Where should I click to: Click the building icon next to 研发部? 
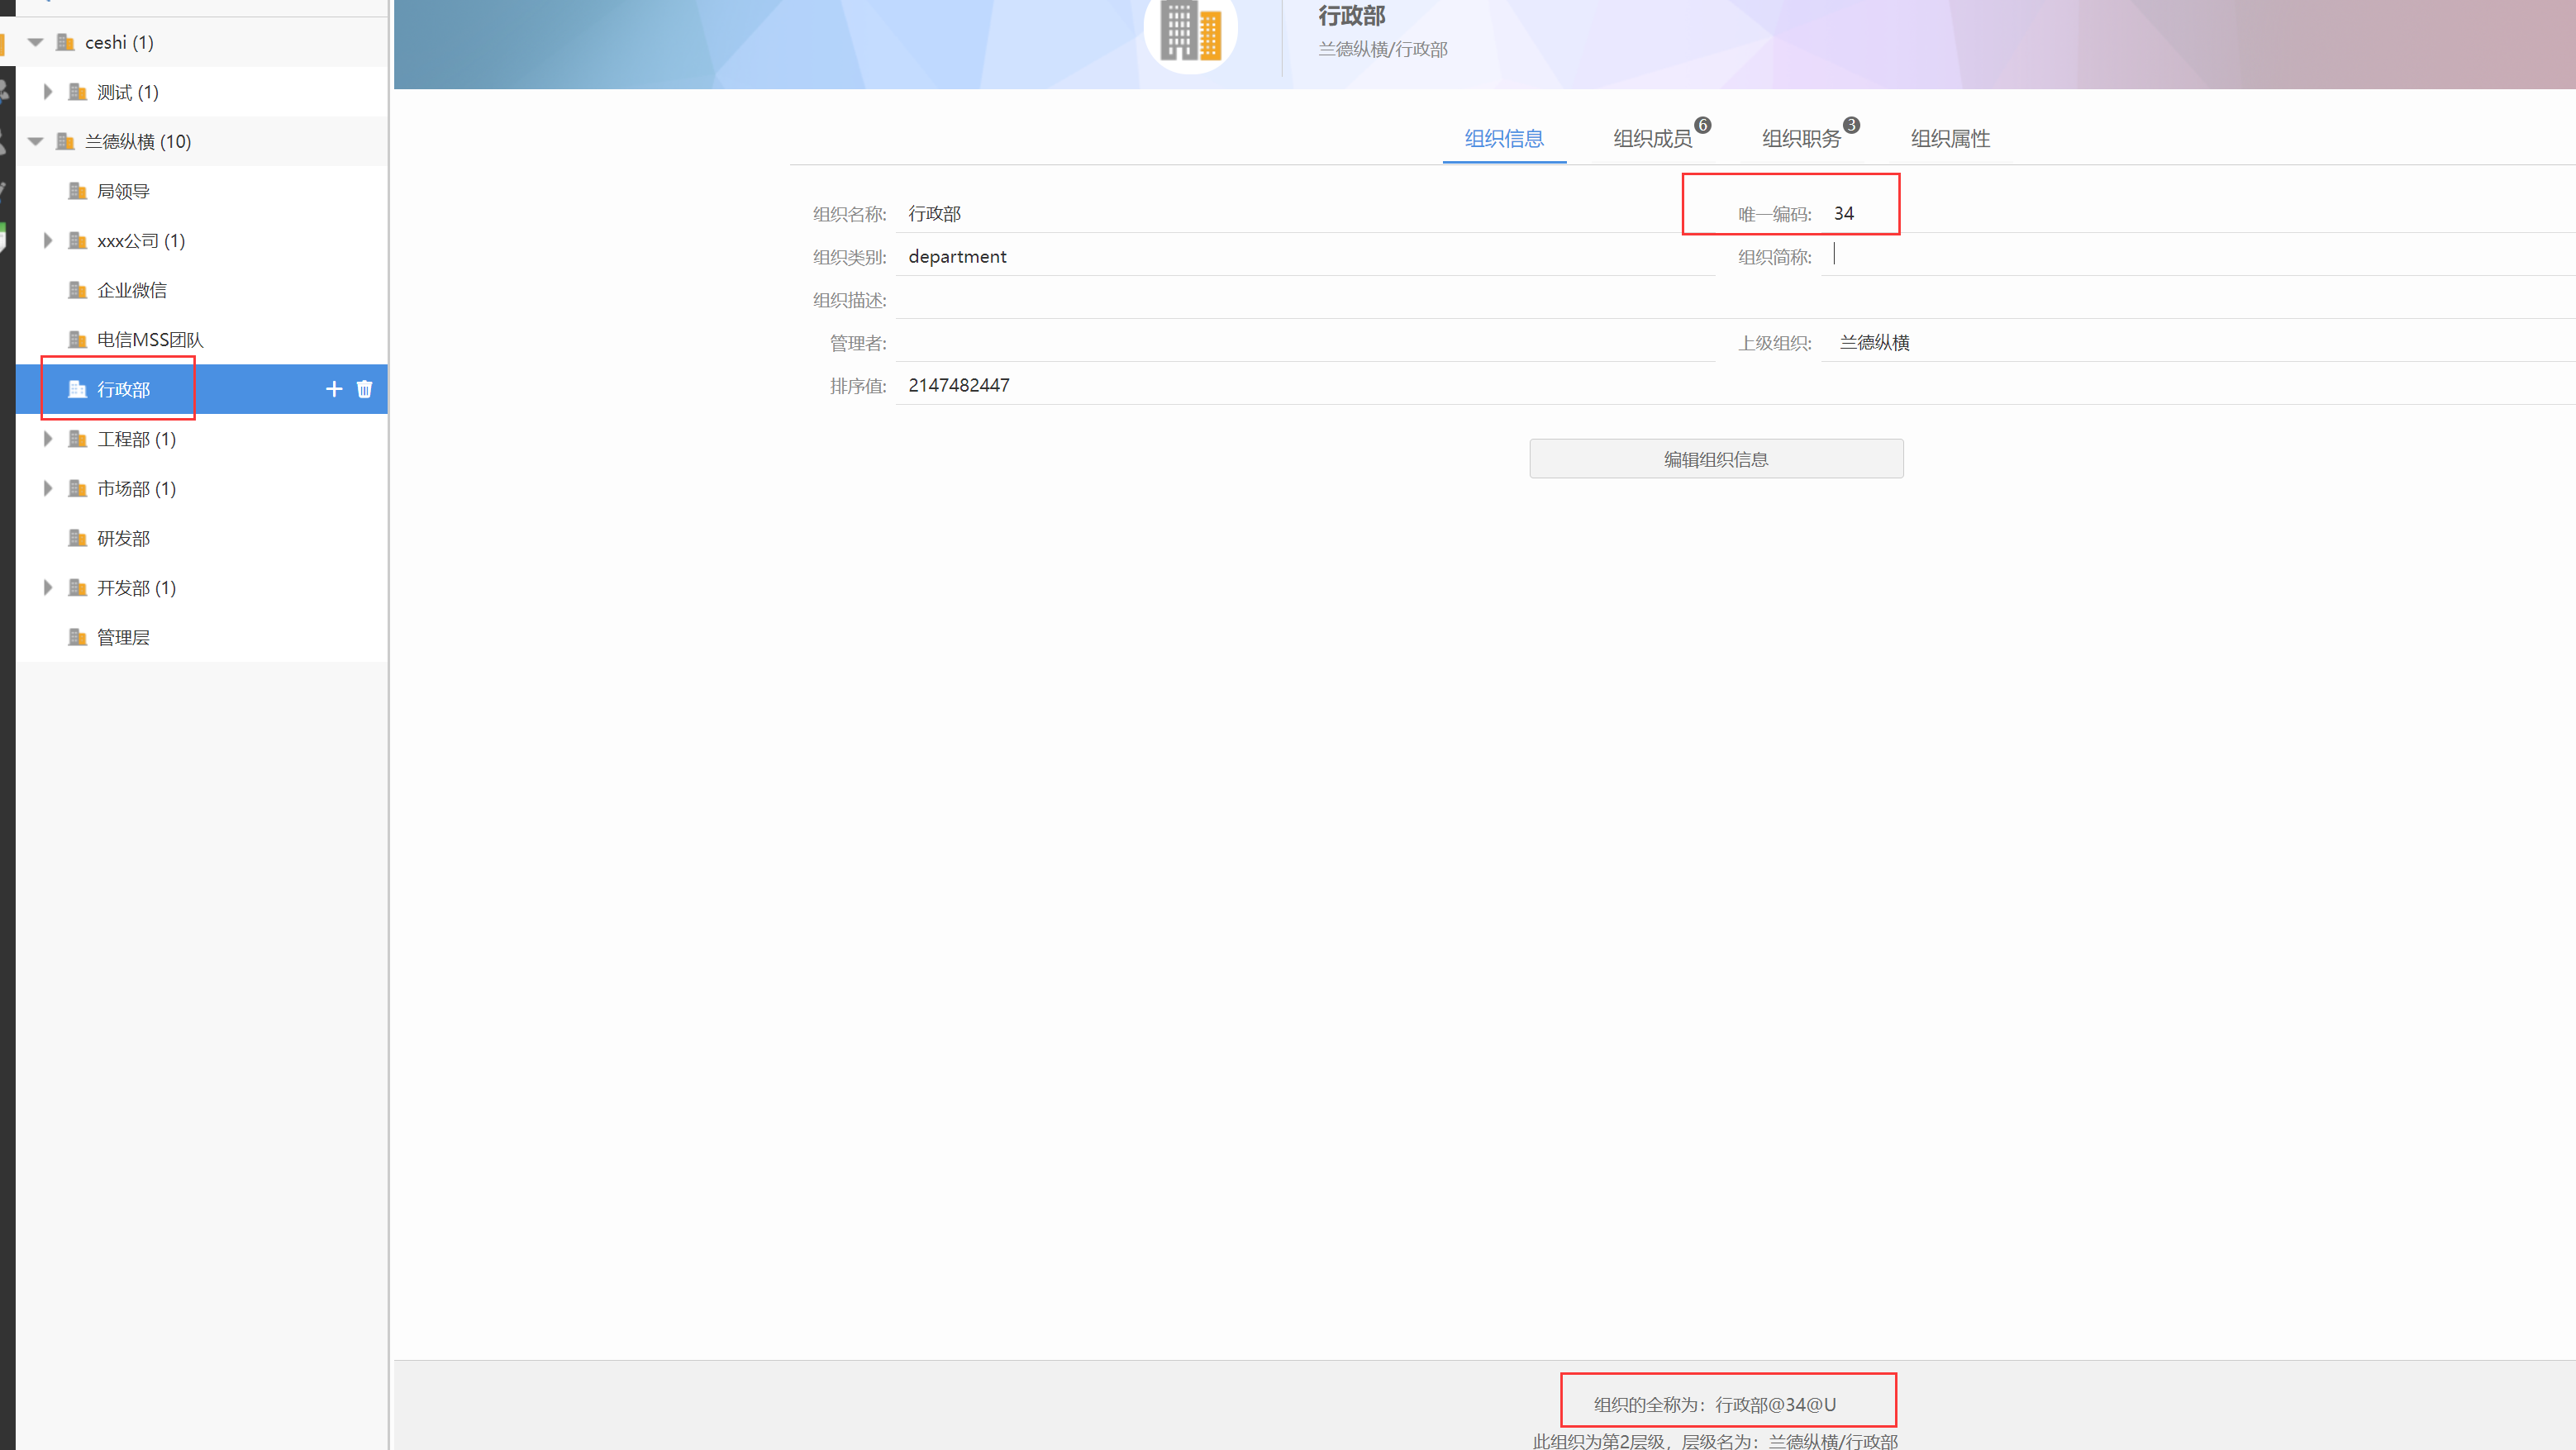[x=77, y=538]
